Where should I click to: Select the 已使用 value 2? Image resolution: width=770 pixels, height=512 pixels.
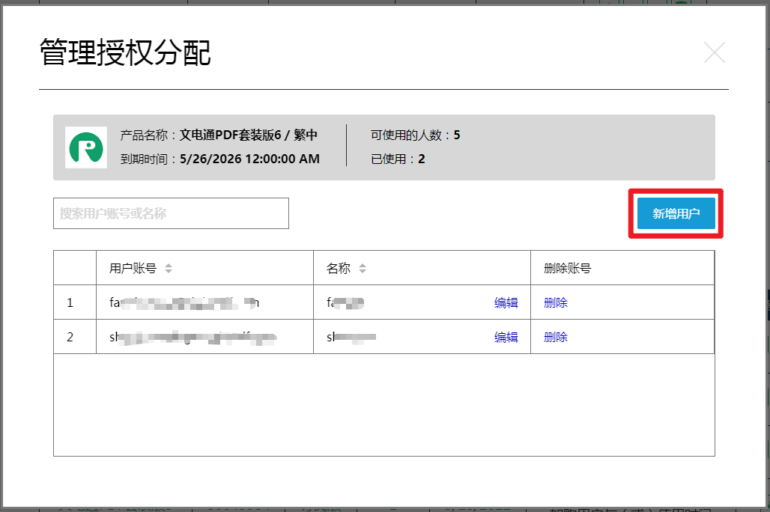click(422, 159)
